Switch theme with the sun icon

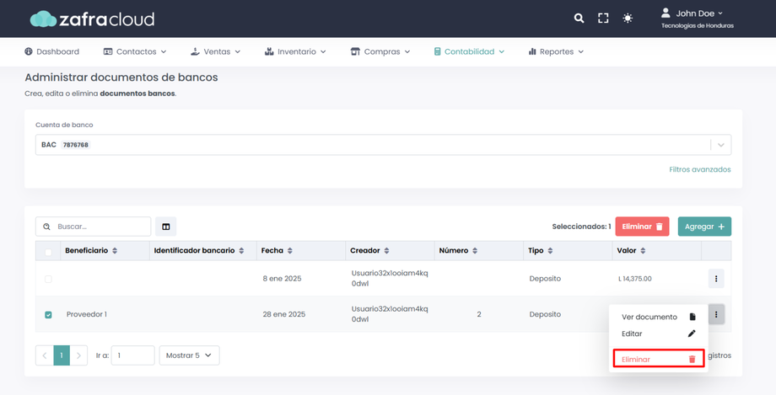628,18
